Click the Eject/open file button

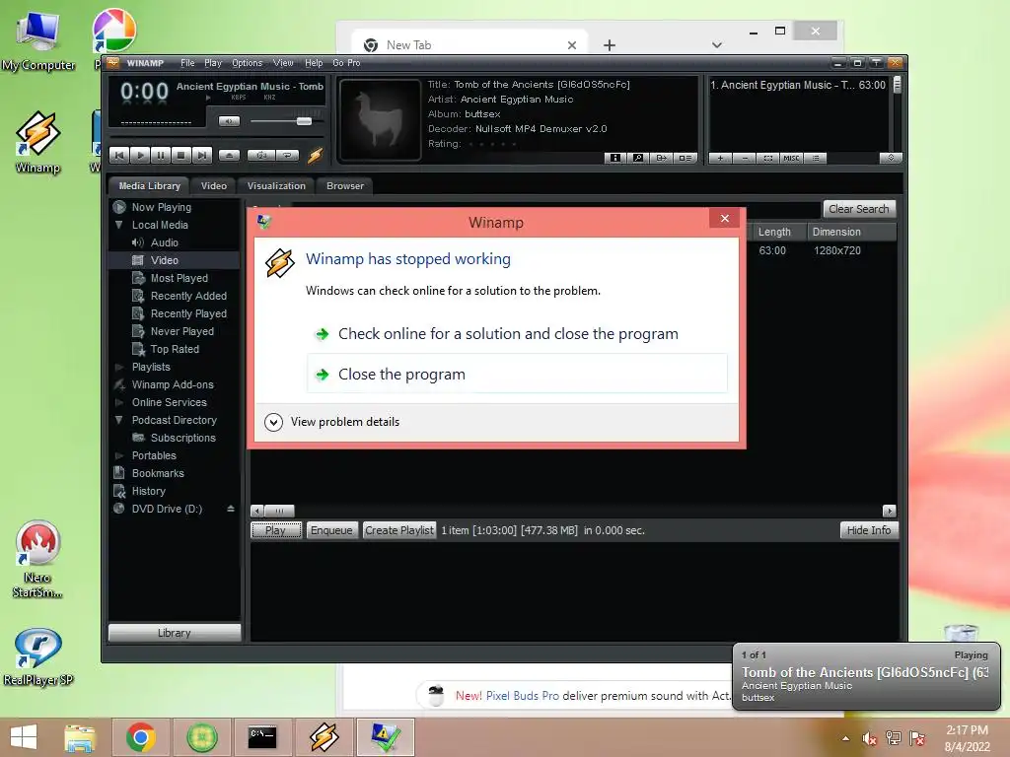coord(229,155)
